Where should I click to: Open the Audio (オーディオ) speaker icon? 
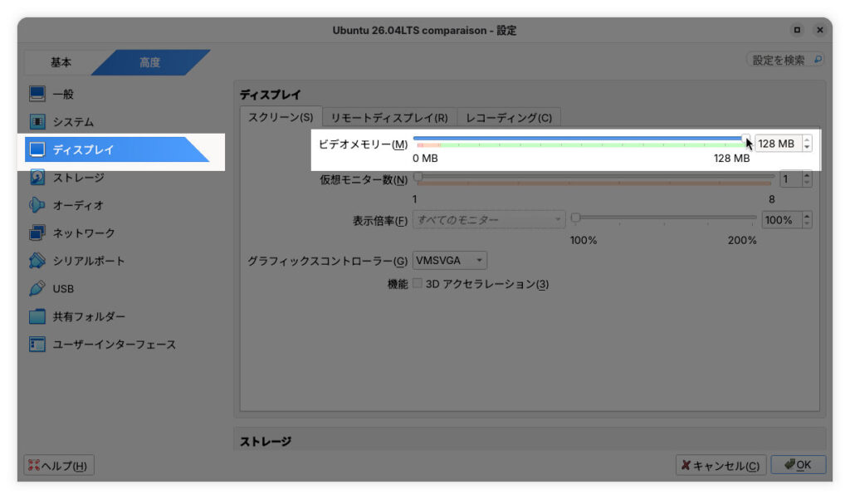(x=37, y=205)
